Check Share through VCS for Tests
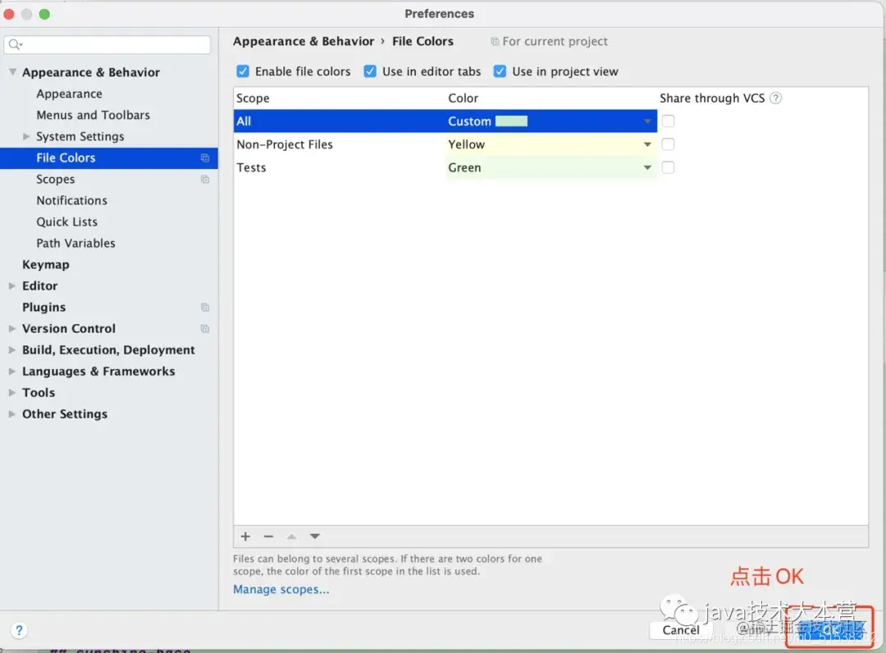886x653 pixels. (x=668, y=167)
